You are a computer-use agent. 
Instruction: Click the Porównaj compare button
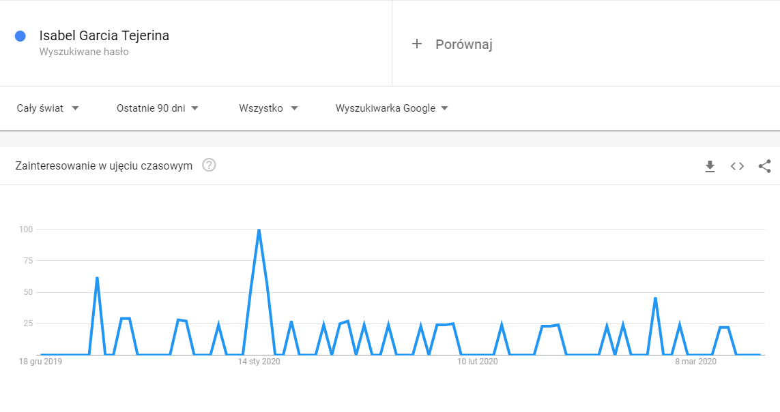point(463,44)
